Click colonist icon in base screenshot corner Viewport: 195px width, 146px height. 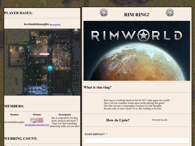coord(76,30)
